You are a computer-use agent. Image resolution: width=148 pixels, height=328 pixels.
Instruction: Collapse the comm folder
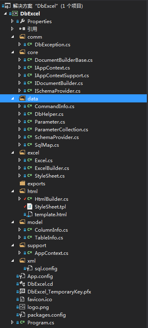pos(12,37)
